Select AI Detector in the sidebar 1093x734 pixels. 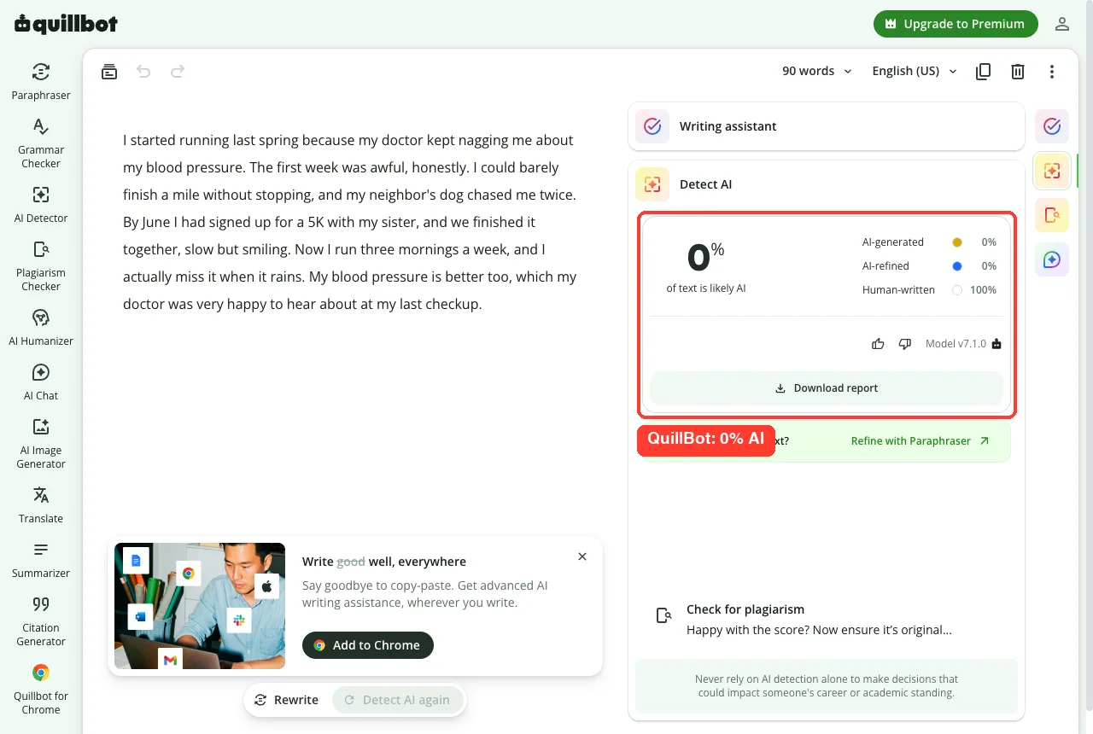coord(41,204)
